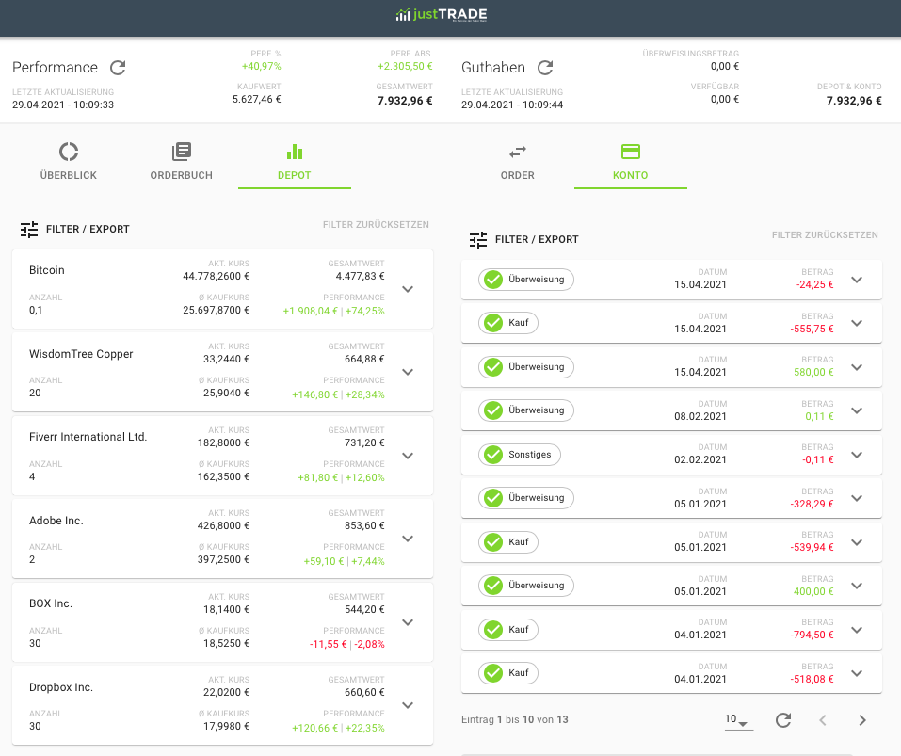Click the Sonstiges status chip
The width and height of the screenshot is (901, 756).
coord(520,455)
